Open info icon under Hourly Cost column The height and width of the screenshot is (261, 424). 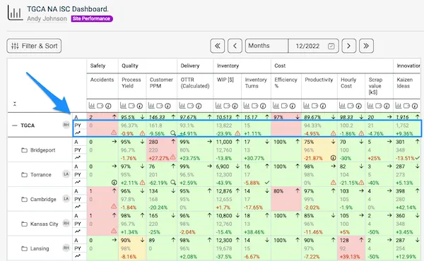coord(358,106)
